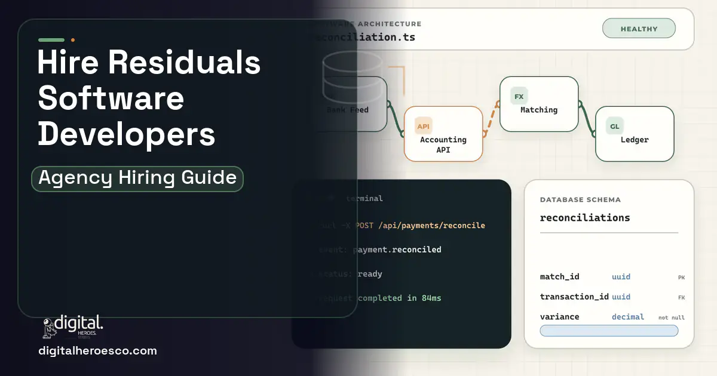
Task: Click the Agency Hiring Guide pill
Action: [x=137, y=178]
